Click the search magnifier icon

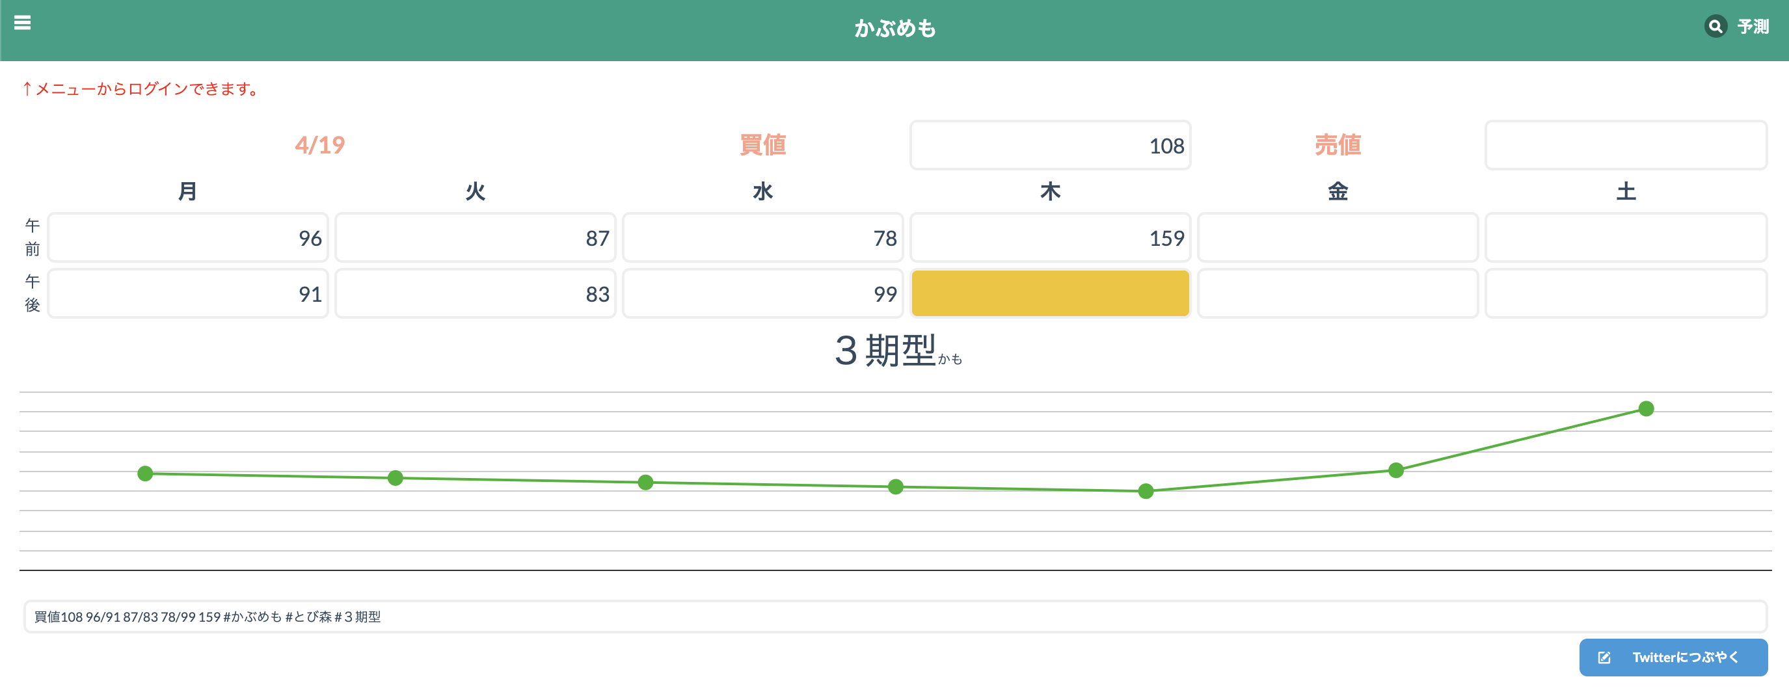tap(1715, 27)
